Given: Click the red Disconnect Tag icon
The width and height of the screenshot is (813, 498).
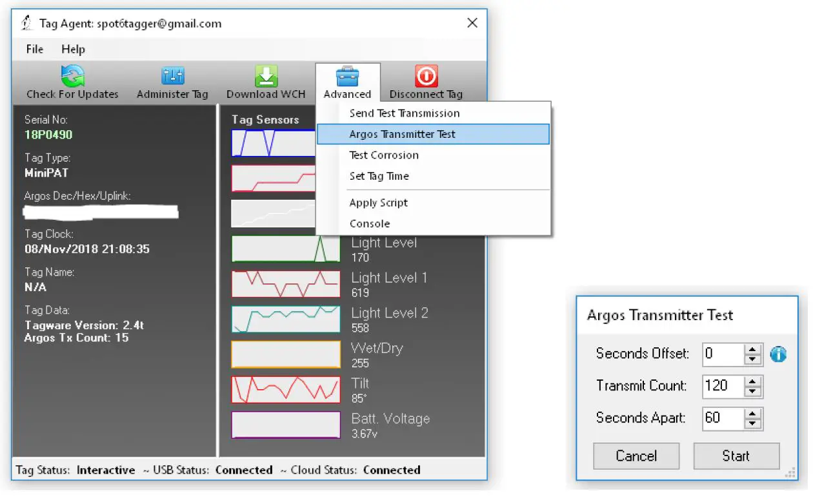Looking at the screenshot, I should (x=426, y=77).
